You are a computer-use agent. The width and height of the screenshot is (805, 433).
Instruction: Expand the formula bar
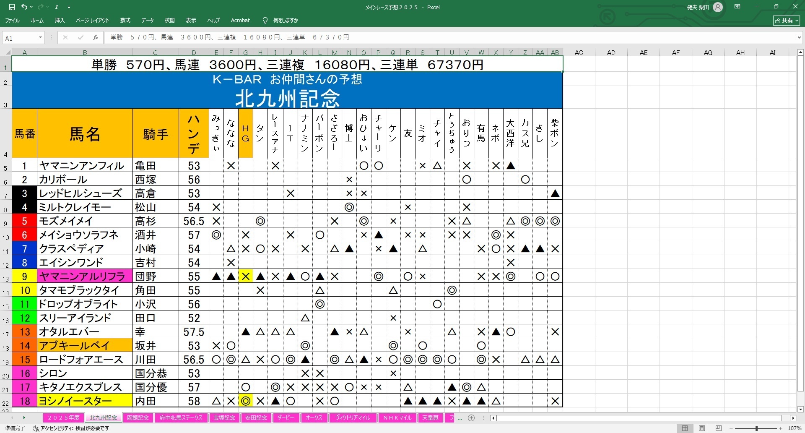pyautogui.click(x=799, y=38)
